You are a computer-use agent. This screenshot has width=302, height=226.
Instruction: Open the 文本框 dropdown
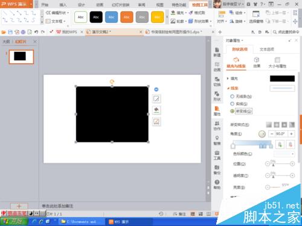(x=56, y=21)
